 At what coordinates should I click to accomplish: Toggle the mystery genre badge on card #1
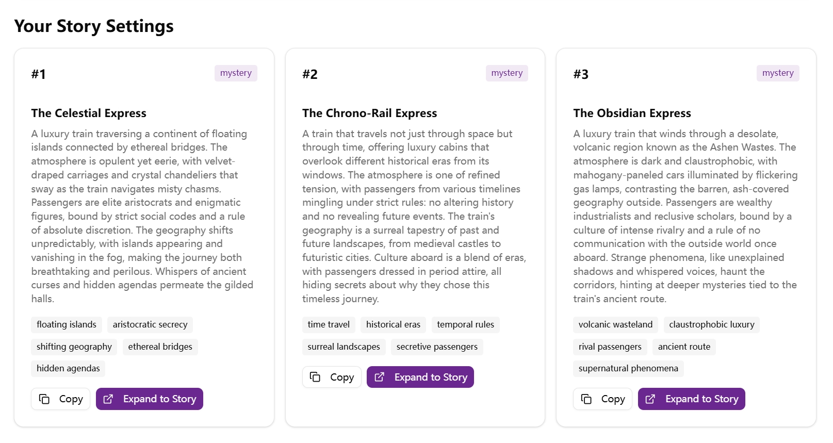pos(236,73)
